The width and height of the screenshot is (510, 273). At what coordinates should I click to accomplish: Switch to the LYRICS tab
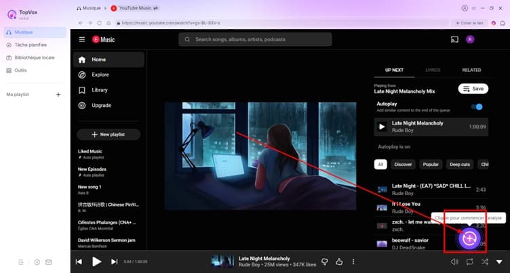[x=433, y=70]
